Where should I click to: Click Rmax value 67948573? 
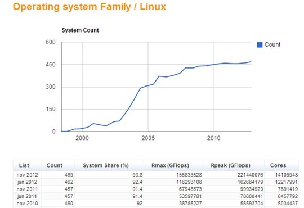(190, 189)
